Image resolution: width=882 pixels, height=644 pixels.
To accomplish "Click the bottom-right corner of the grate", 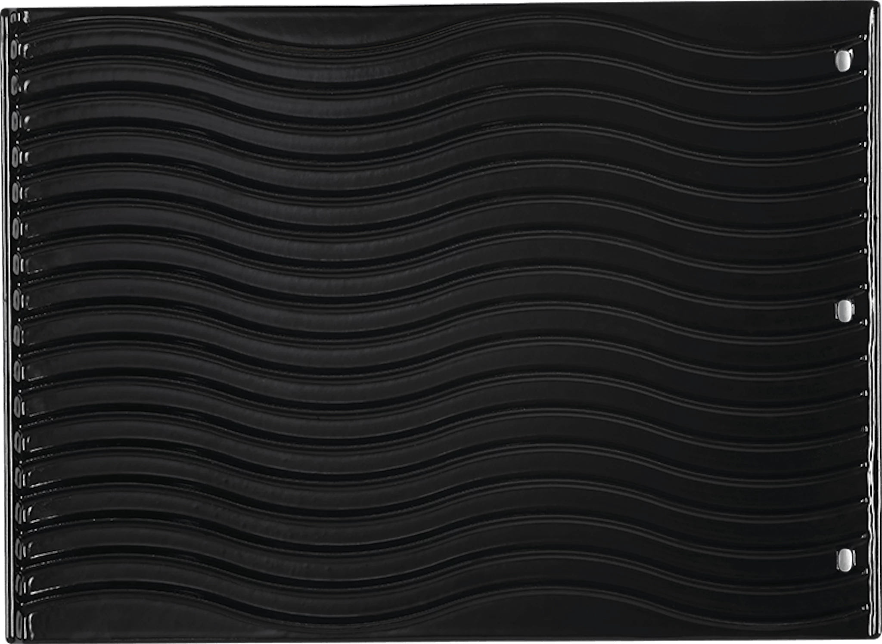I will (x=877, y=638).
